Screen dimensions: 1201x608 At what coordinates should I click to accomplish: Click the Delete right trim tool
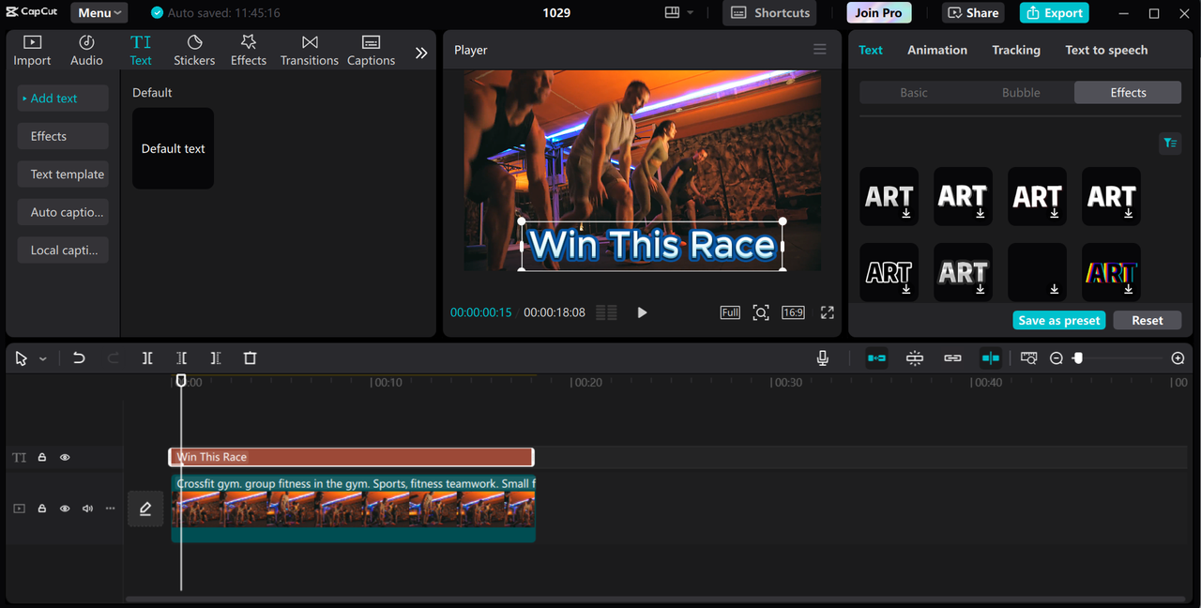point(216,358)
